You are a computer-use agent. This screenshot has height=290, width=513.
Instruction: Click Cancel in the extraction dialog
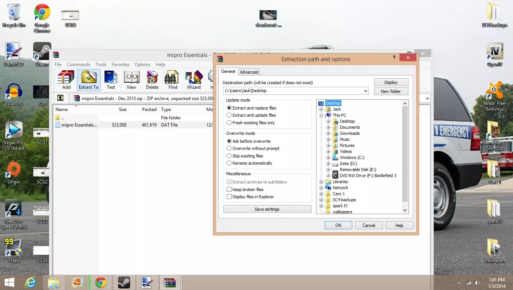click(x=369, y=225)
